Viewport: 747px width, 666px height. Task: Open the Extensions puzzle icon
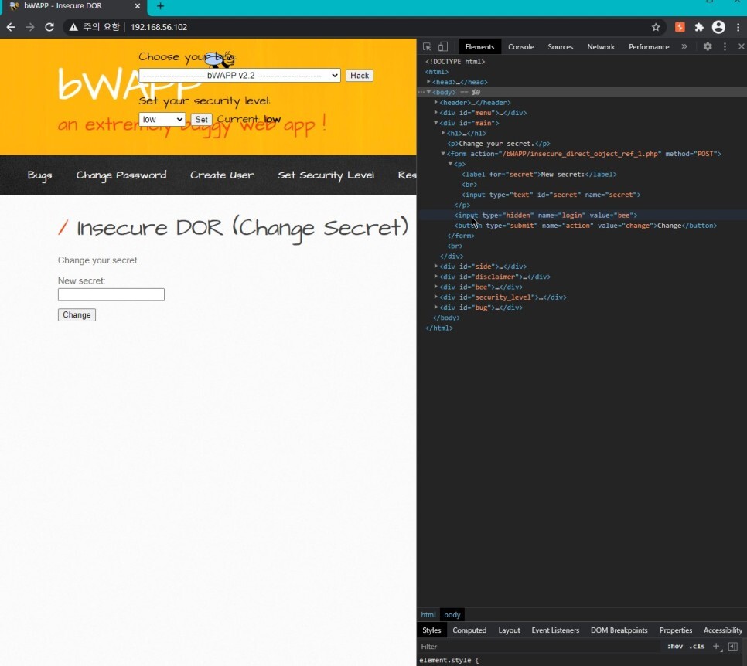[x=699, y=27]
